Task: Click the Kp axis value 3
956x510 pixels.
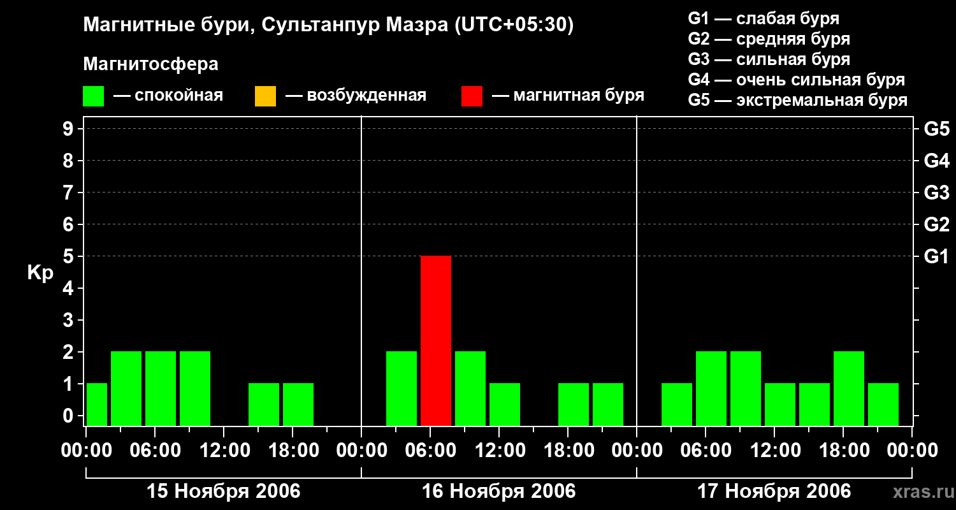Action: click(x=69, y=320)
